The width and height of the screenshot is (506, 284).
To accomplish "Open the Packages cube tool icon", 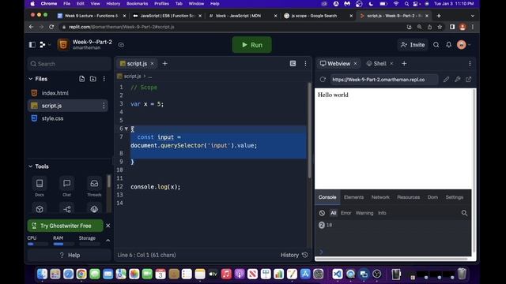I will click(x=40, y=209).
